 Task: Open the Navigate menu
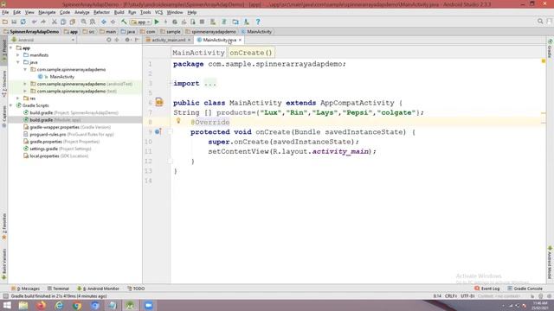click(x=47, y=12)
